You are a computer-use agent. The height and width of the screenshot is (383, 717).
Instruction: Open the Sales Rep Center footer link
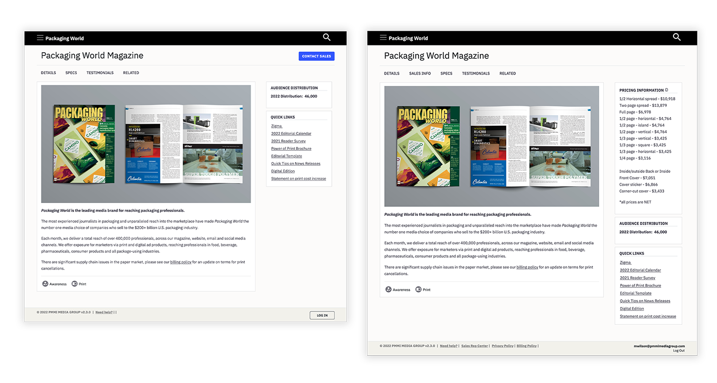474,346
